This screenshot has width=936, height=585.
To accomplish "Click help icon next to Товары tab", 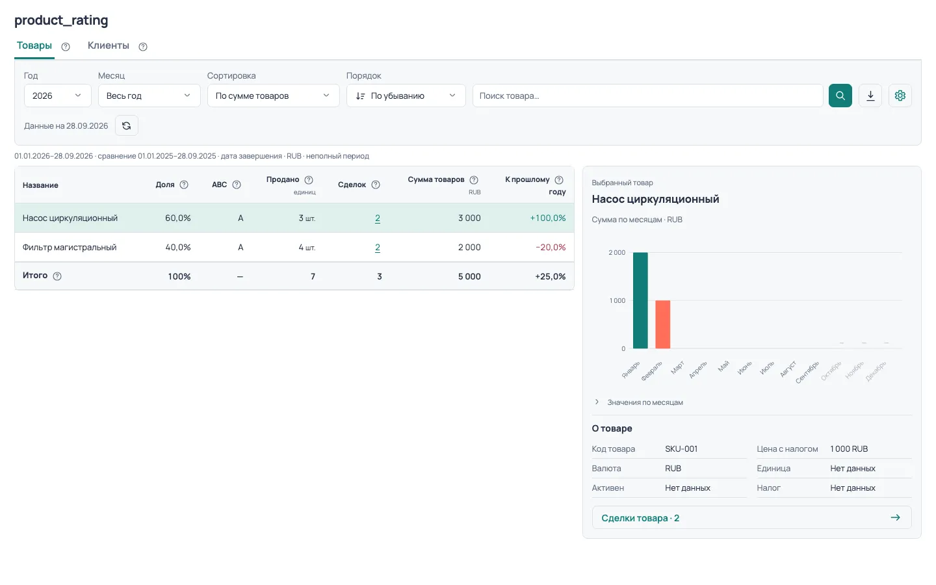I will click(66, 47).
